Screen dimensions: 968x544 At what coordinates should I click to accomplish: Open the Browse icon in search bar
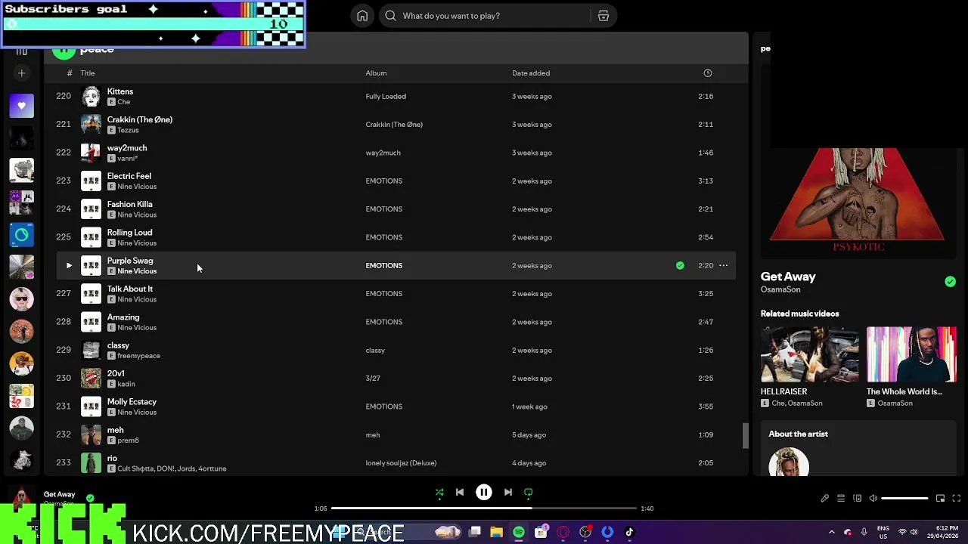coord(603,16)
